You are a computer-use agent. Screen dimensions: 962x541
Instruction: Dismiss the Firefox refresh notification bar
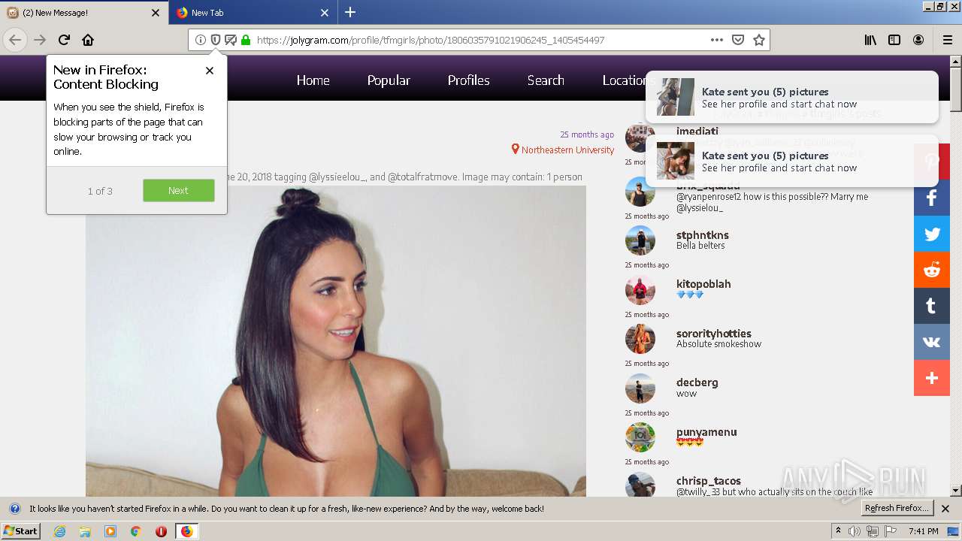point(945,509)
